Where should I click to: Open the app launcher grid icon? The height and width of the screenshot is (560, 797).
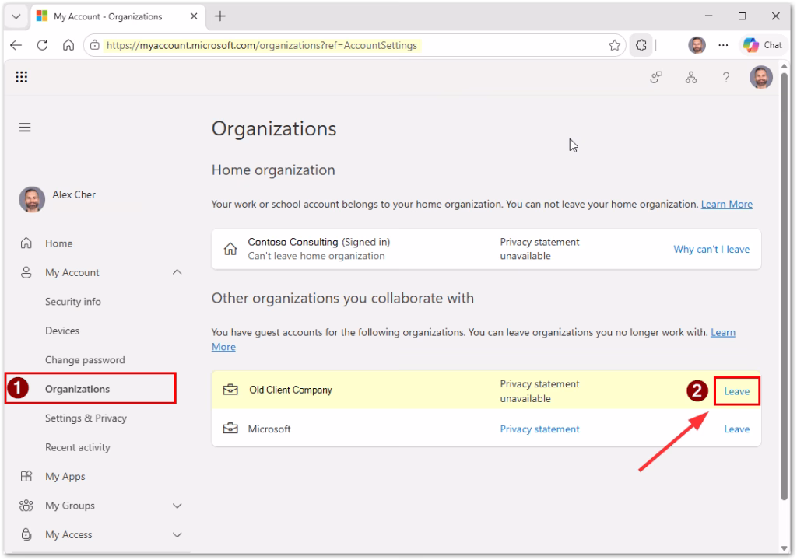tap(21, 77)
